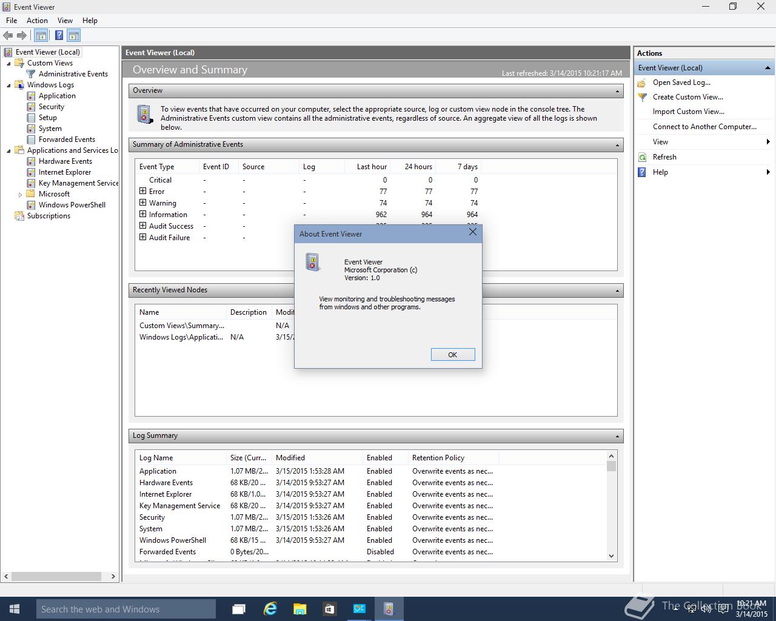Image resolution: width=776 pixels, height=621 pixels.
Task: Click the Search the web and Windows box
Action: pos(125,609)
